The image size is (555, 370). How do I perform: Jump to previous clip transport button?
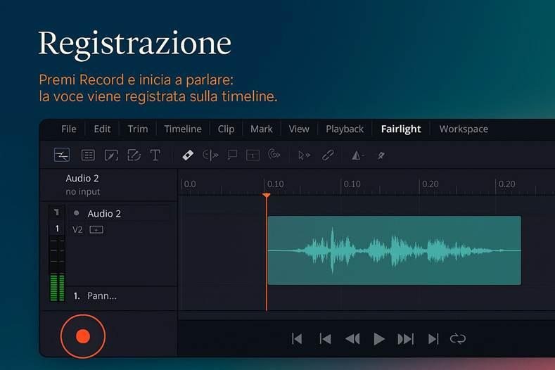coord(325,339)
